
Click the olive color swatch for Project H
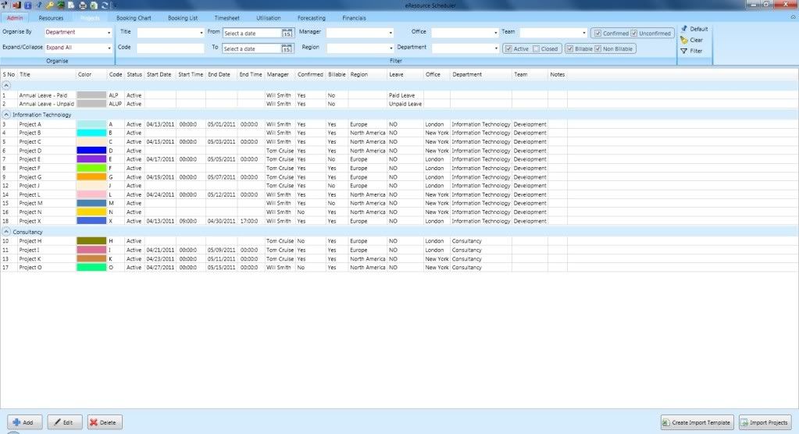pos(91,241)
